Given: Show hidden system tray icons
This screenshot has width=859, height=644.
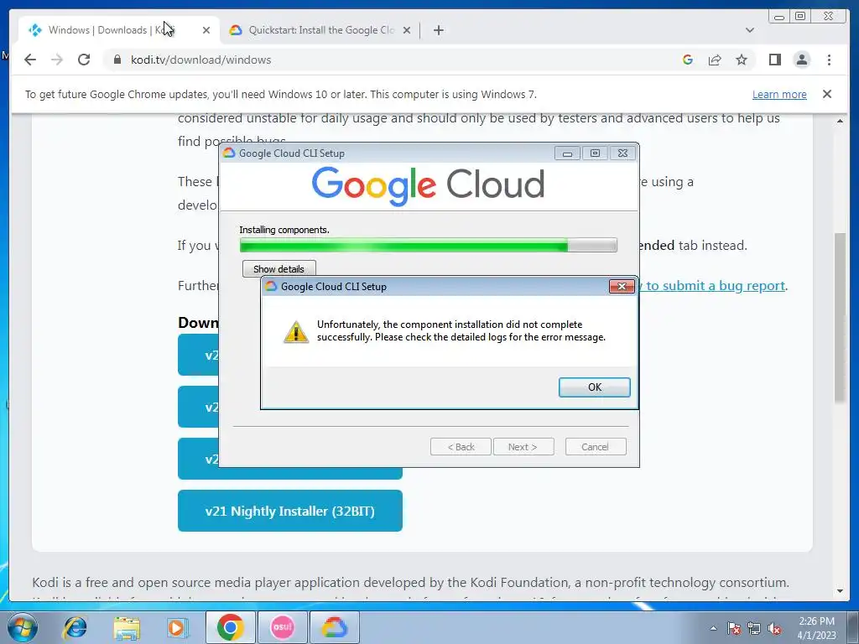Looking at the screenshot, I should click(713, 629).
